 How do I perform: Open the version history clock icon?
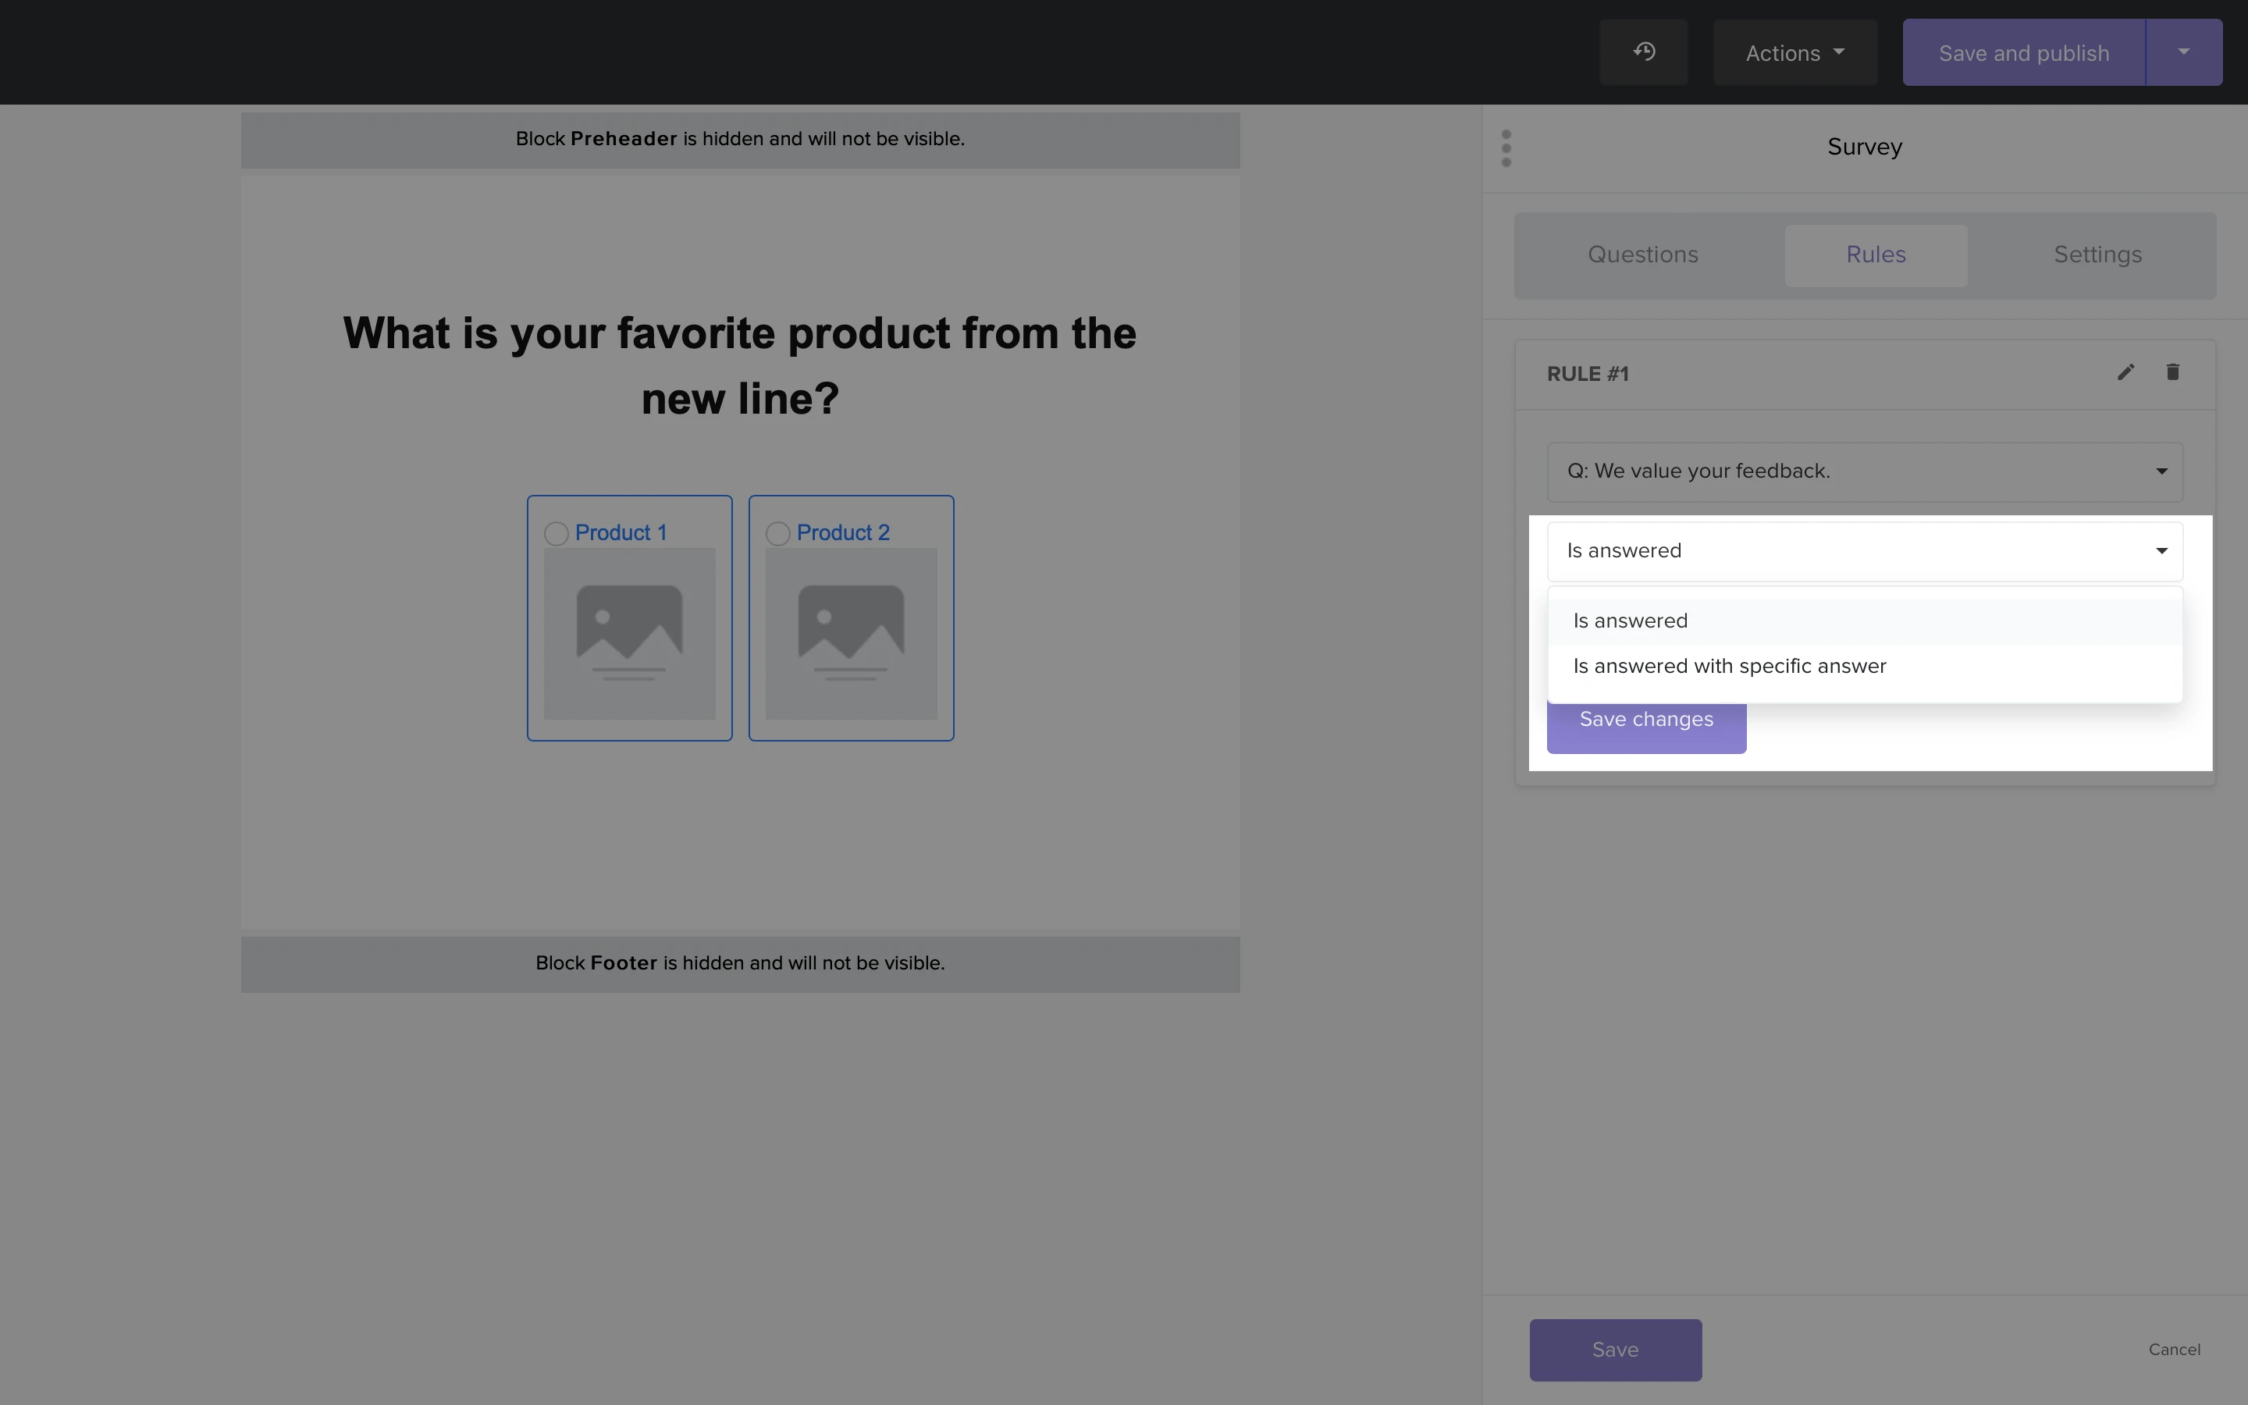1643,52
